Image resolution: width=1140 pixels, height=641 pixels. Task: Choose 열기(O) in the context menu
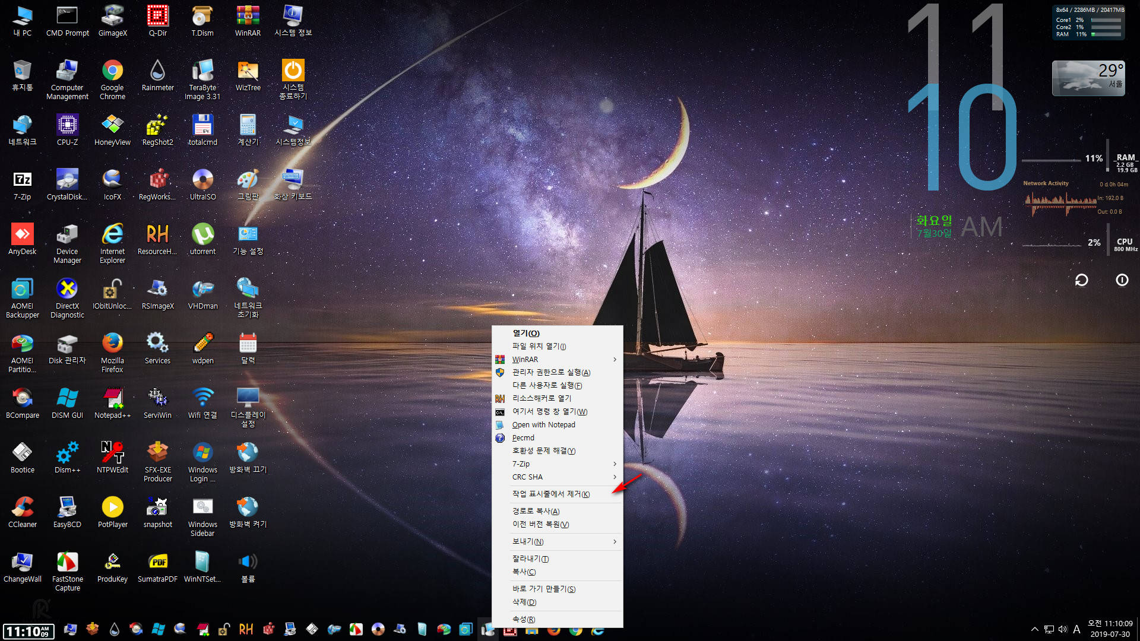(558, 333)
